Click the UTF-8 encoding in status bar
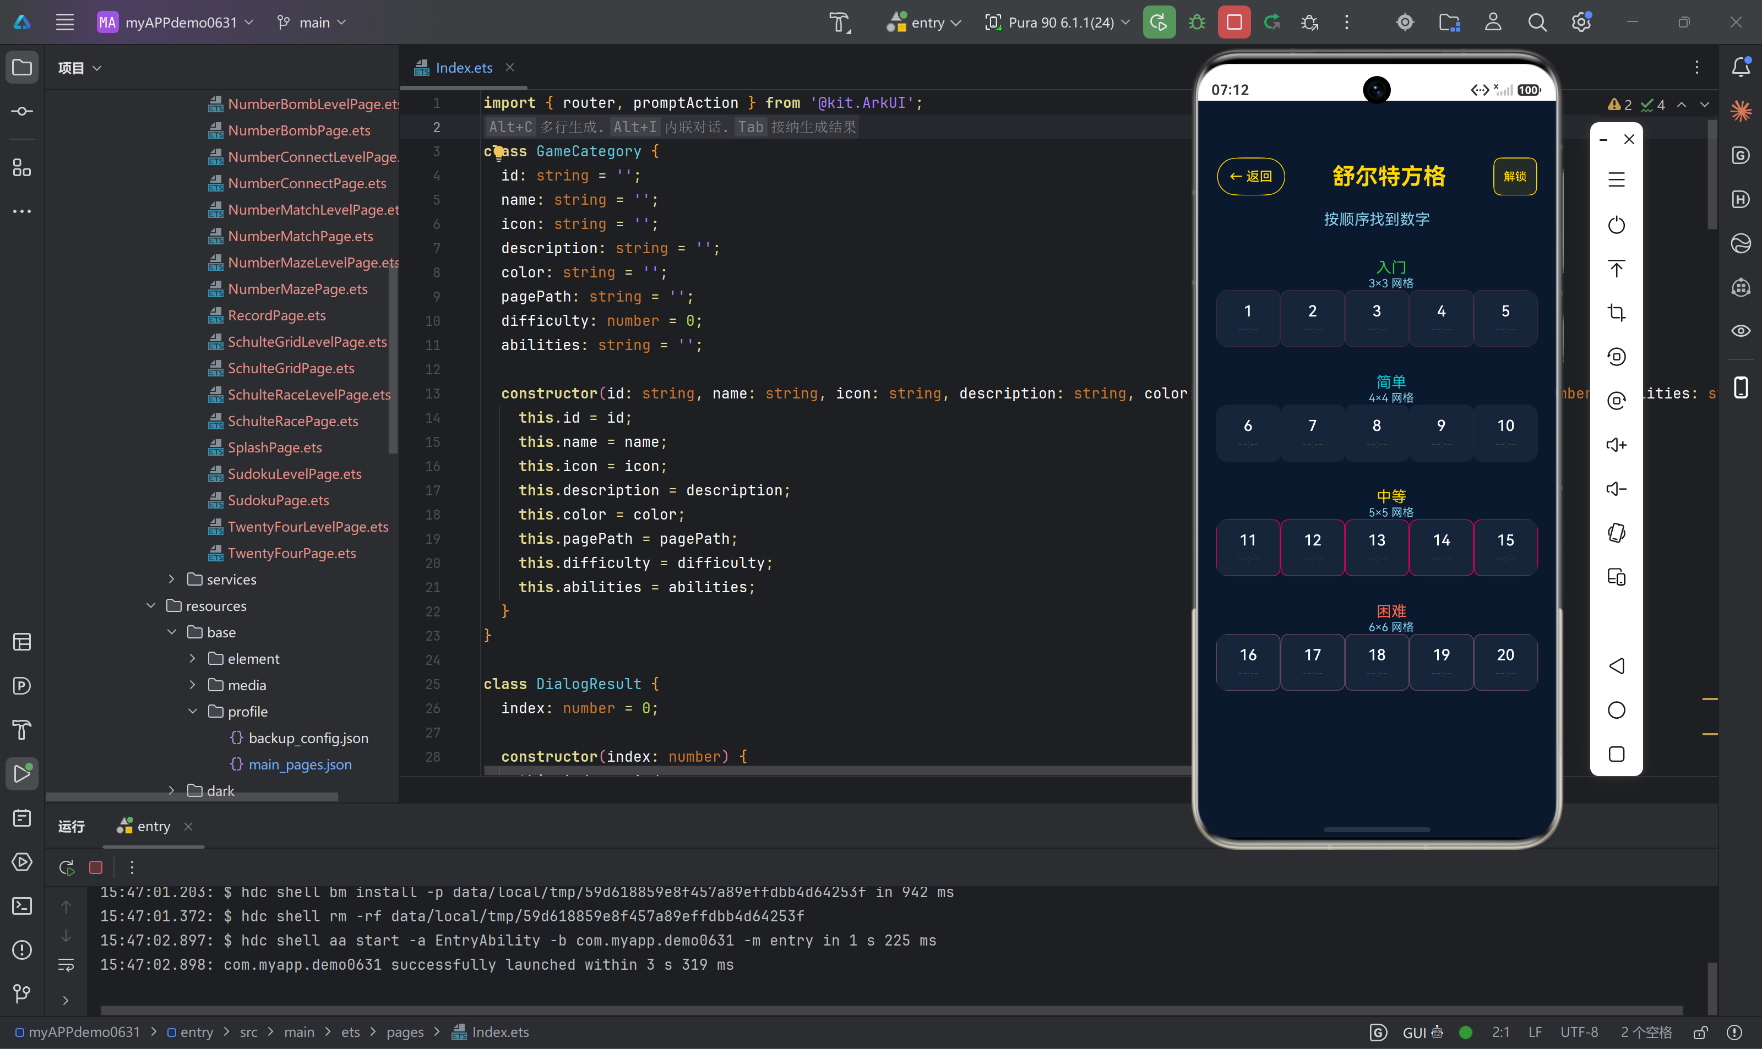 (x=1579, y=1032)
